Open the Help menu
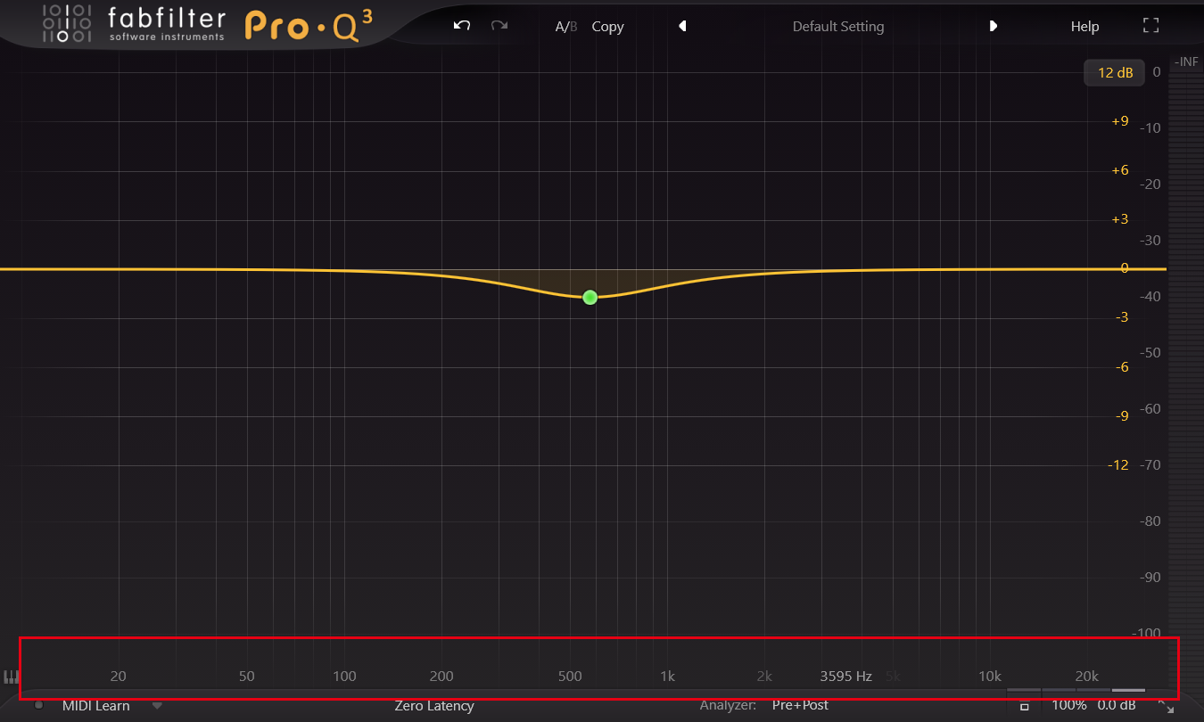This screenshot has width=1204, height=722. [x=1084, y=27]
